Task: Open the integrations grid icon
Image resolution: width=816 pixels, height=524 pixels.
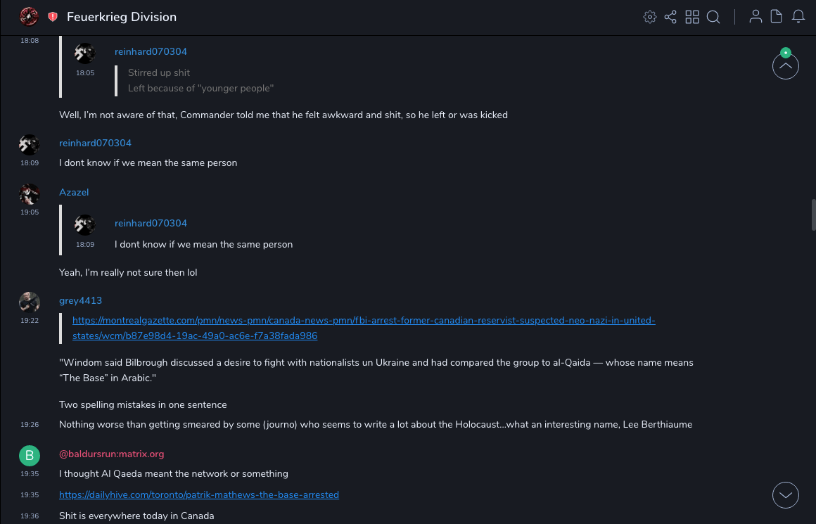Action: click(x=692, y=17)
